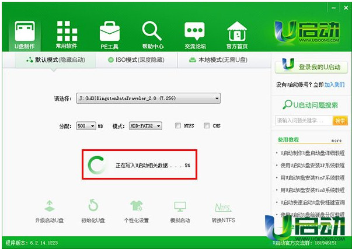Open the 常用软件 grid icon

(x=67, y=31)
